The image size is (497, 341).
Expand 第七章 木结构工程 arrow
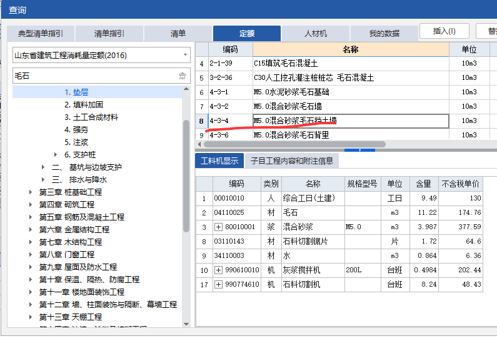click(x=31, y=242)
